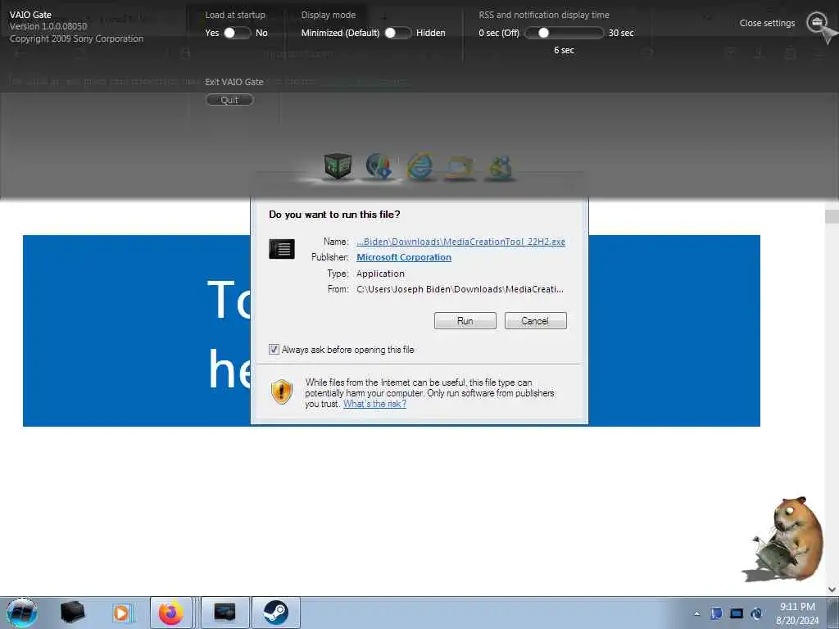Select No for Load at startup
839x629 pixels.
261,33
